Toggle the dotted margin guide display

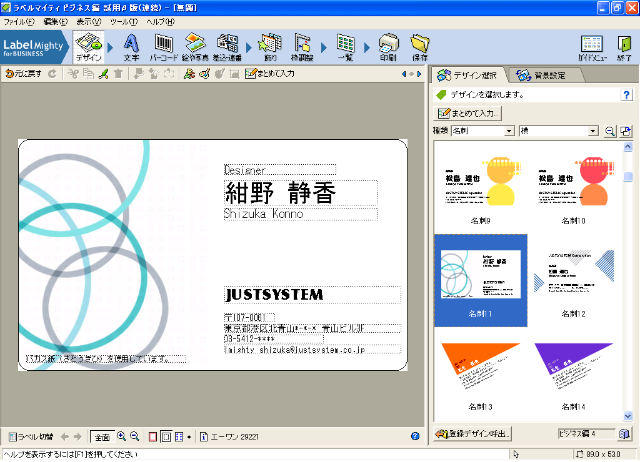[x=166, y=436]
